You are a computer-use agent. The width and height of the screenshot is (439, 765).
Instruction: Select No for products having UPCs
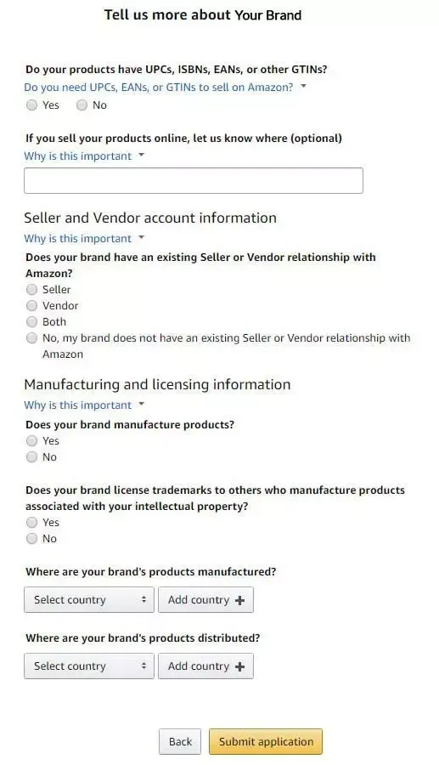82,105
